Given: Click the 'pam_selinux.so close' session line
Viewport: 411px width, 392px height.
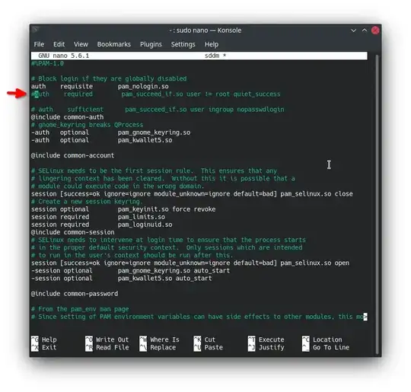Looking at the screenshot, I should (x=192, y=194).
